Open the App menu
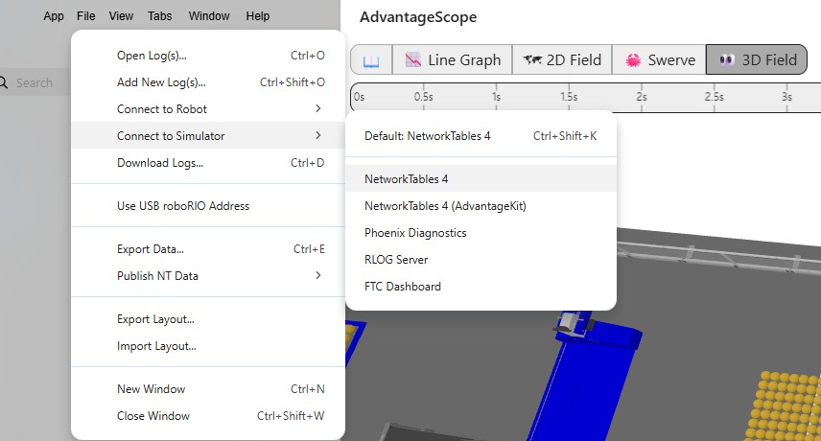The image size is (821, 441). [x=54, y=16]
